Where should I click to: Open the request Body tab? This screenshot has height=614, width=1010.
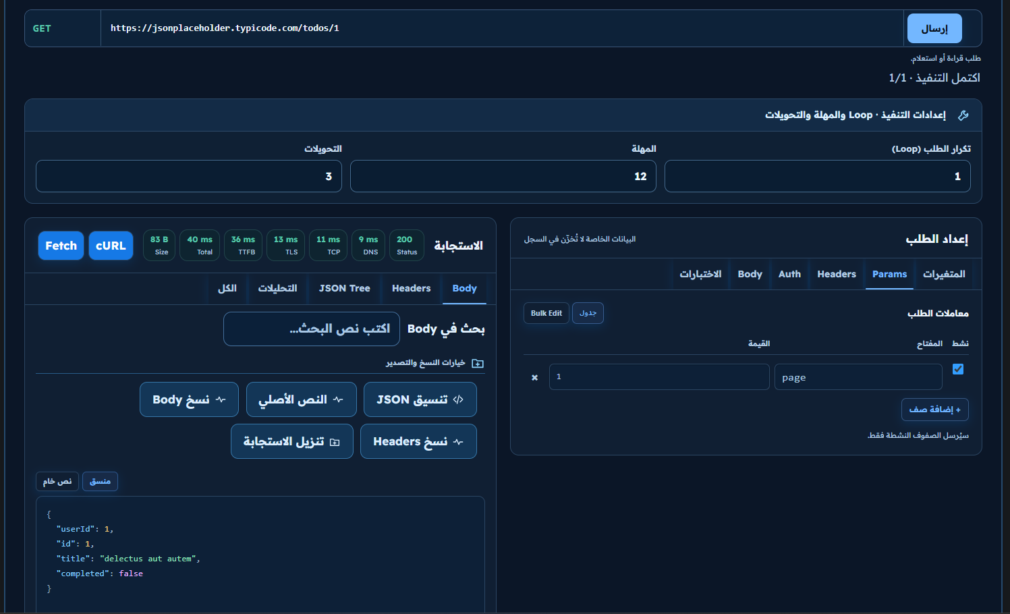(750, 274)
